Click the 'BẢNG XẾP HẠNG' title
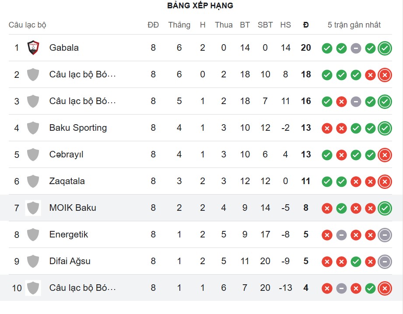The width and height of the screenshot is (403, 314). (x=200, y=6)
